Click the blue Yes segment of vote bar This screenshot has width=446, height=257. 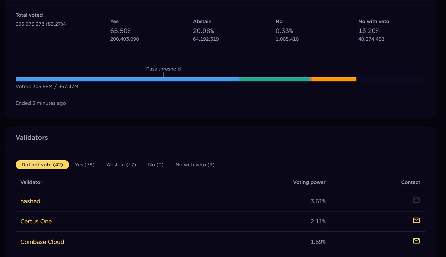click(x=127, y=79)
